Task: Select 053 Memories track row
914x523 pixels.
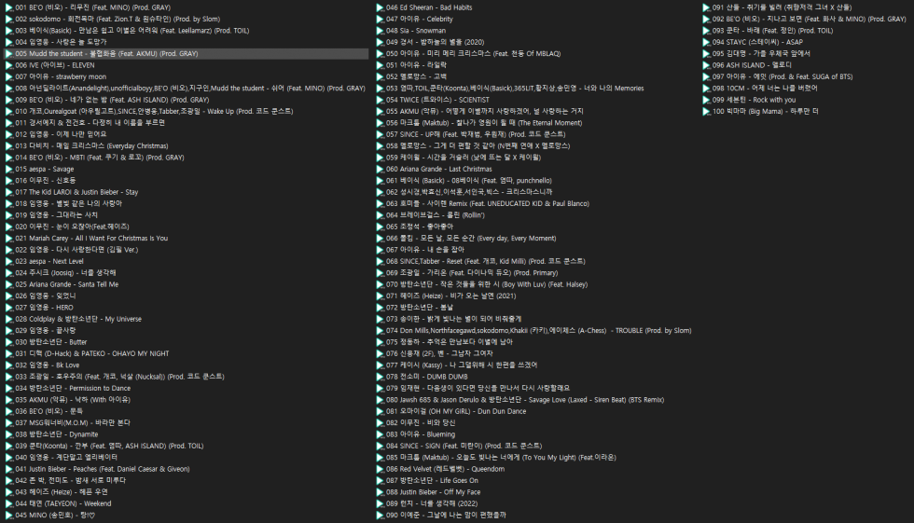Action: 515,89
